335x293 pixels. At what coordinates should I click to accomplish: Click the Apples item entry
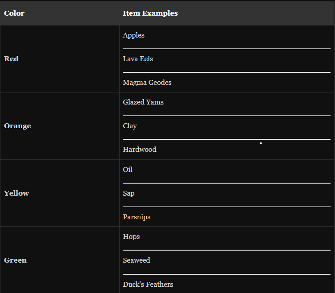tap(134, 35)
